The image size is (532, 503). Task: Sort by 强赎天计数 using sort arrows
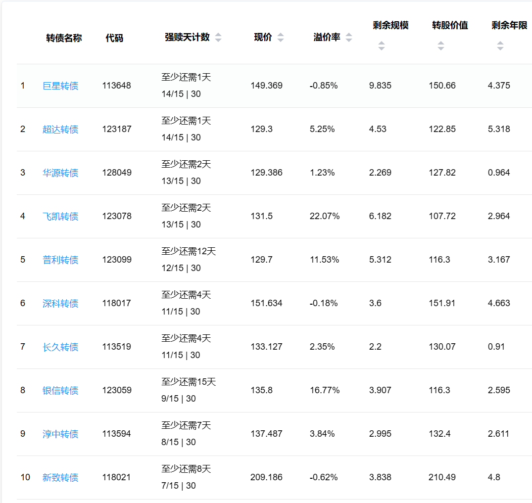click(218, 38)
